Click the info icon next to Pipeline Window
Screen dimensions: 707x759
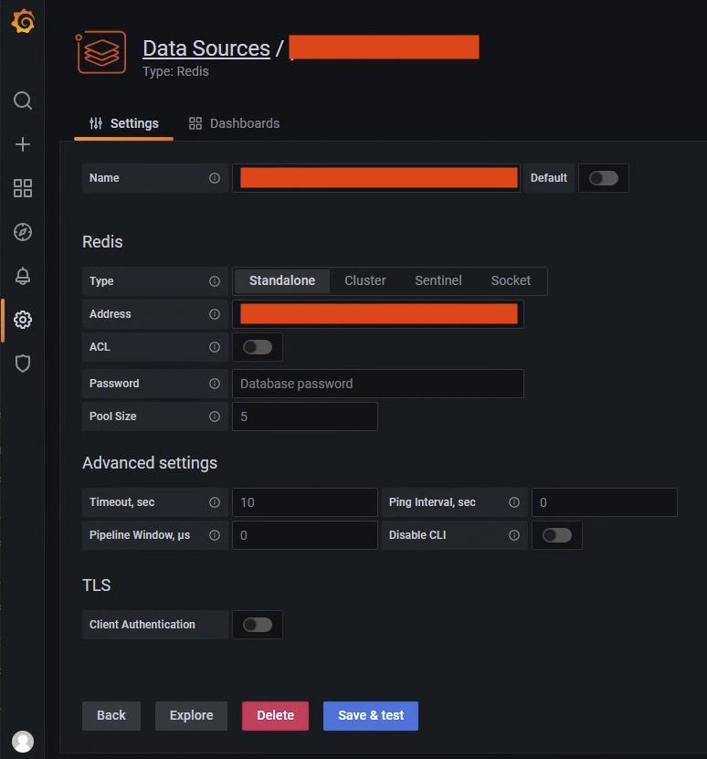[215, 535]
